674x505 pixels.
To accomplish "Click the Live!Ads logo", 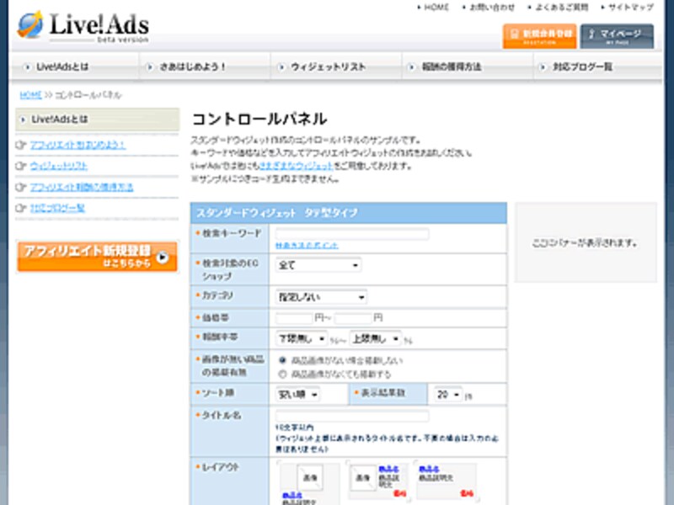I will pos(83,26).
